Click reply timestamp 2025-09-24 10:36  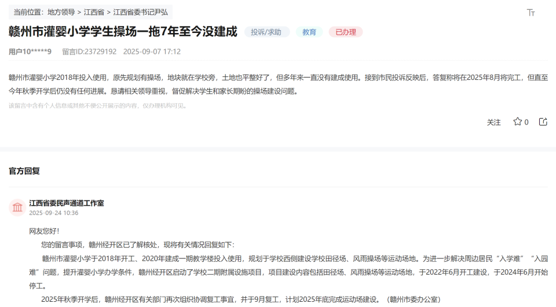[x=53, y=213]
